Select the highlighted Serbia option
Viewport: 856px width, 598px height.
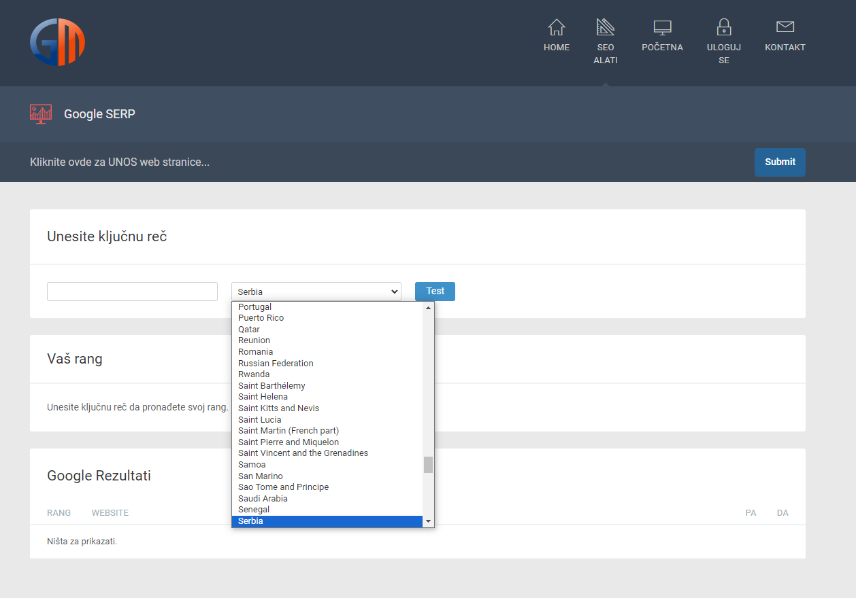[x=250, y=521]
